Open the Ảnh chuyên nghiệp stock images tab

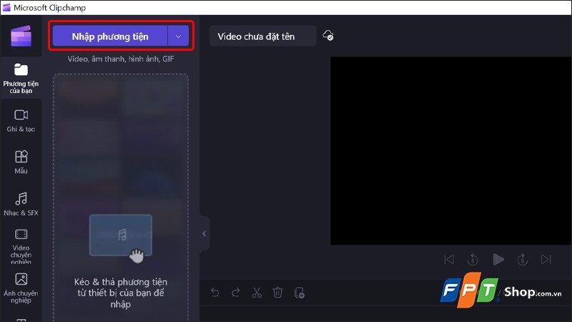[21, 288]
